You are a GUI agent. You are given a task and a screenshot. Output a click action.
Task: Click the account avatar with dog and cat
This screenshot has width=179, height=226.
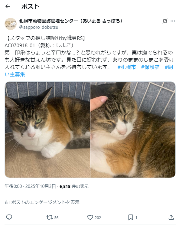pos(11,24)
